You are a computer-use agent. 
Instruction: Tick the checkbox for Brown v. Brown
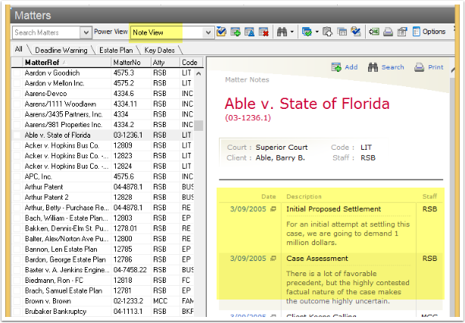(17, 301)
